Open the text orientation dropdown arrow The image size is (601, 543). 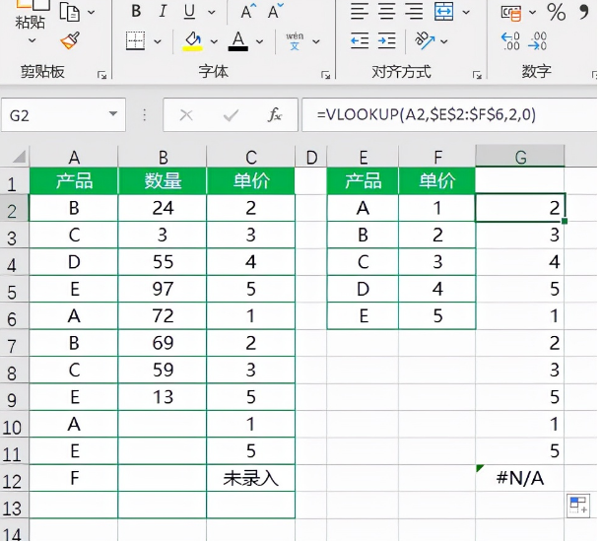pos(443,41)
